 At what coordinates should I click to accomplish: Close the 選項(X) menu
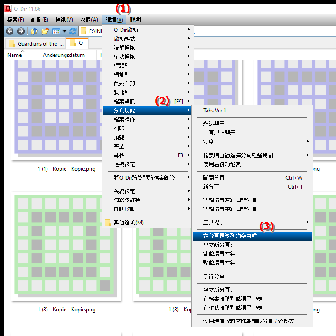tap(114, 20)
